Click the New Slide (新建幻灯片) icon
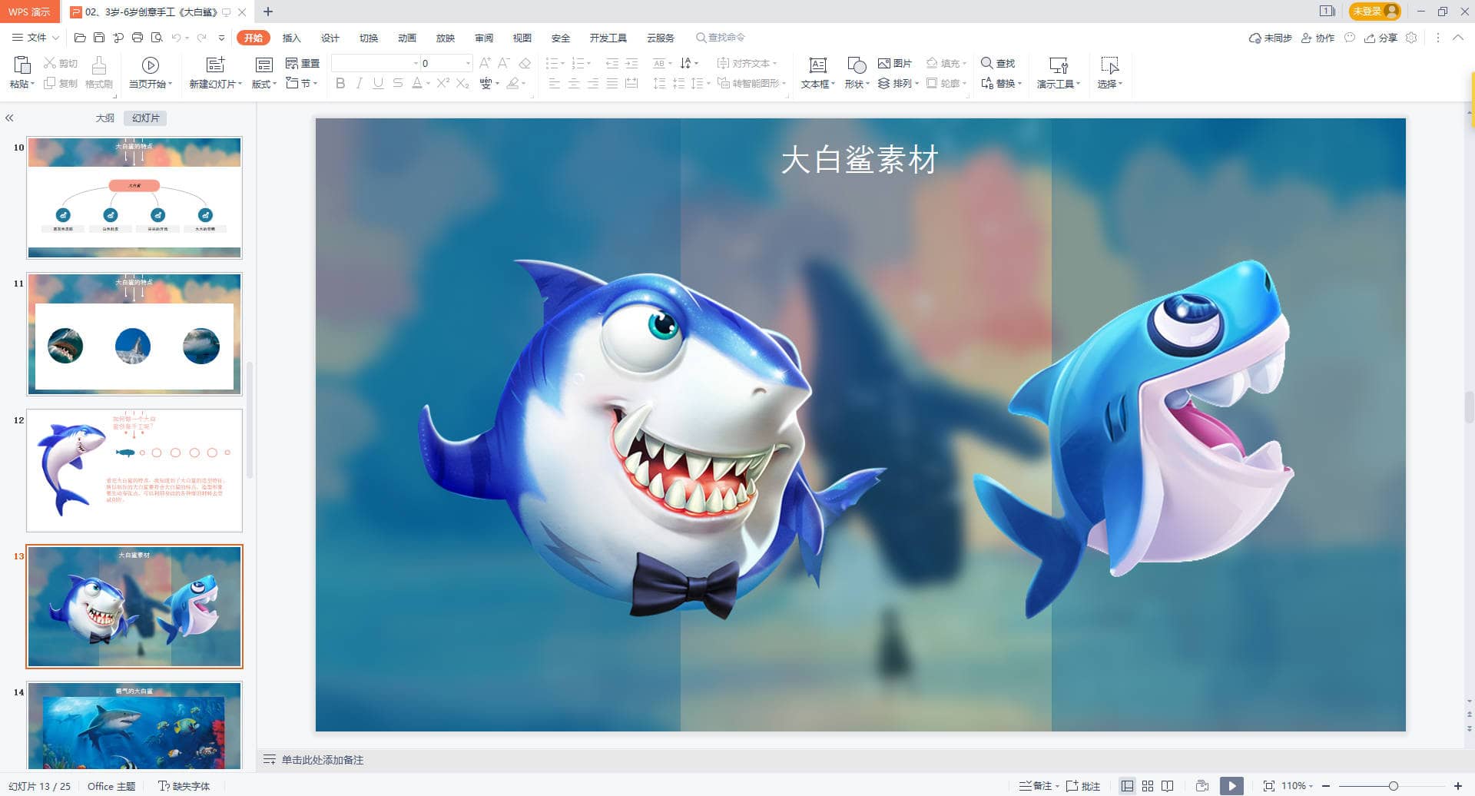The image size is (1475, 796). 216,65
